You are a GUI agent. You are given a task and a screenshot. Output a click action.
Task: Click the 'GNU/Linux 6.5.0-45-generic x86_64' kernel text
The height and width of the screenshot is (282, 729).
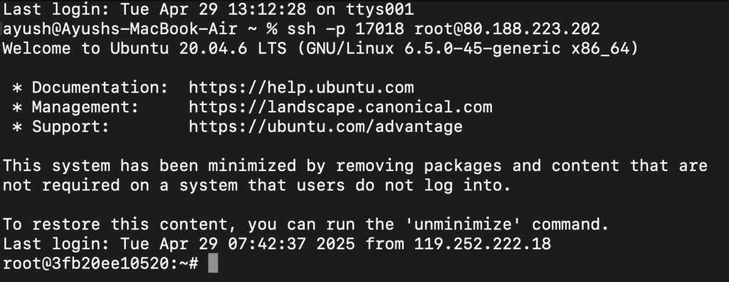tap(467, 49)
